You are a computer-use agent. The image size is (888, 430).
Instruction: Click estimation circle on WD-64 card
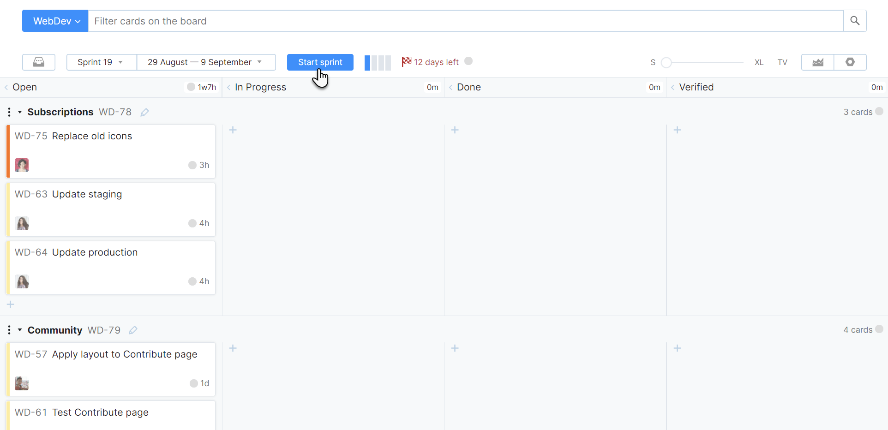pyautogui.click(x=192, y=281)
